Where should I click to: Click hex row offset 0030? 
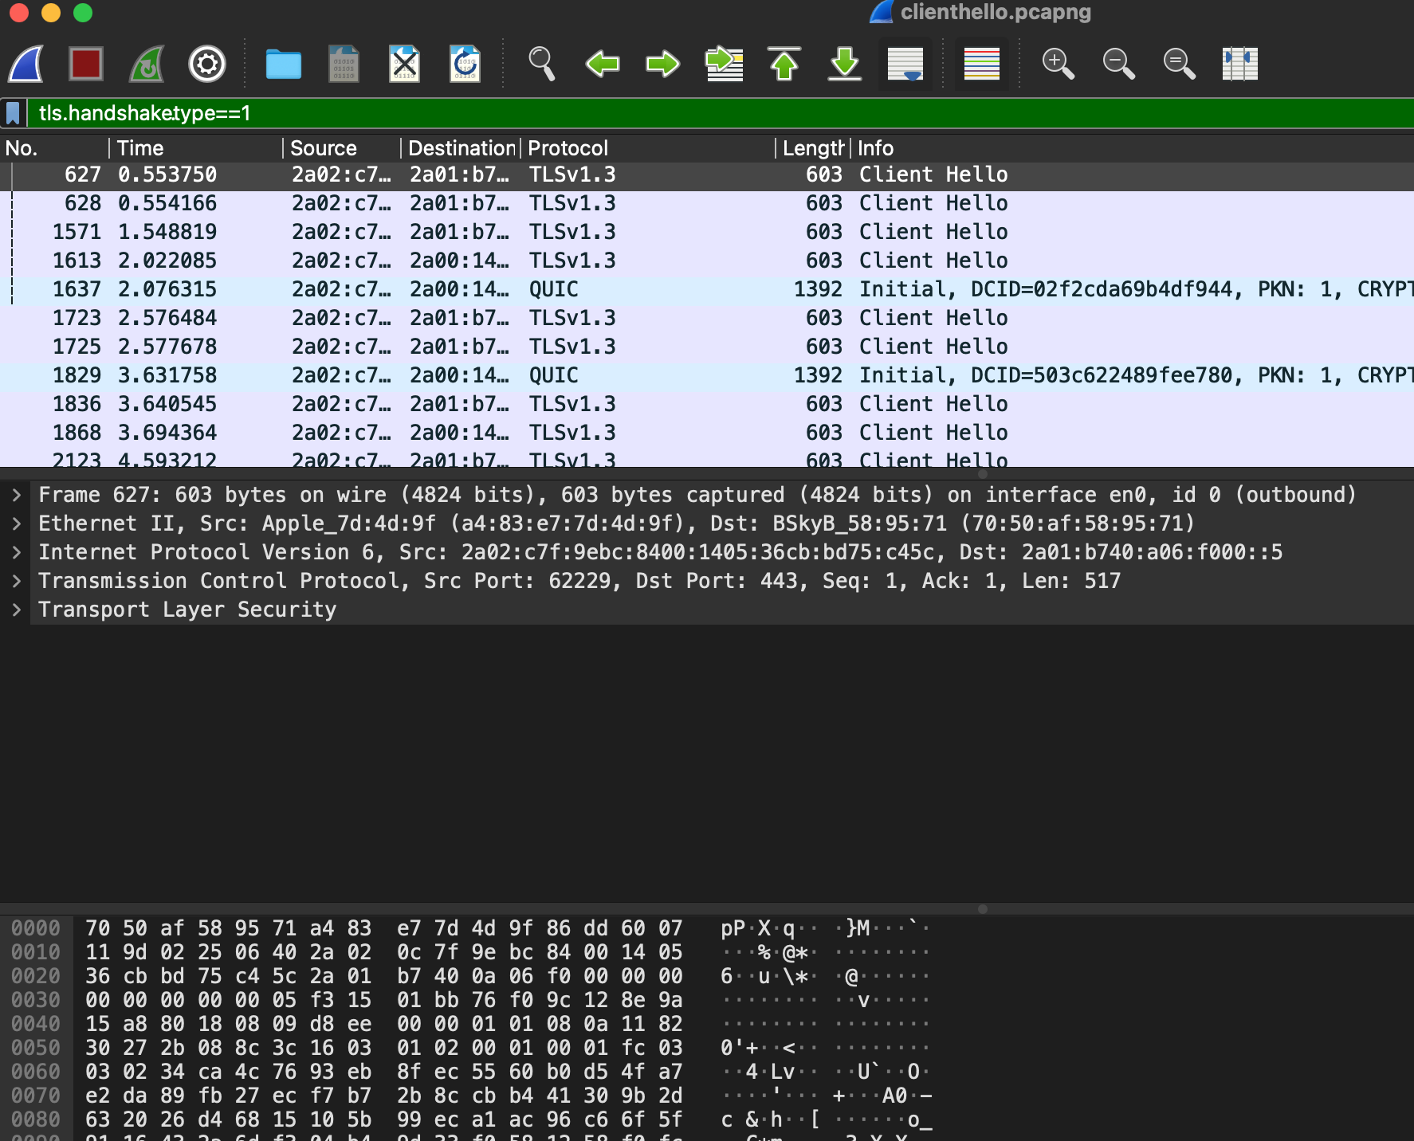pyautogui.click(x=36, y=1000)
